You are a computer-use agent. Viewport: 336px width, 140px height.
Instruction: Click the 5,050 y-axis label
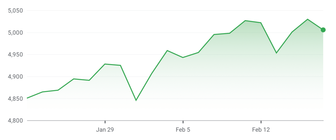(x=16, y=11)
